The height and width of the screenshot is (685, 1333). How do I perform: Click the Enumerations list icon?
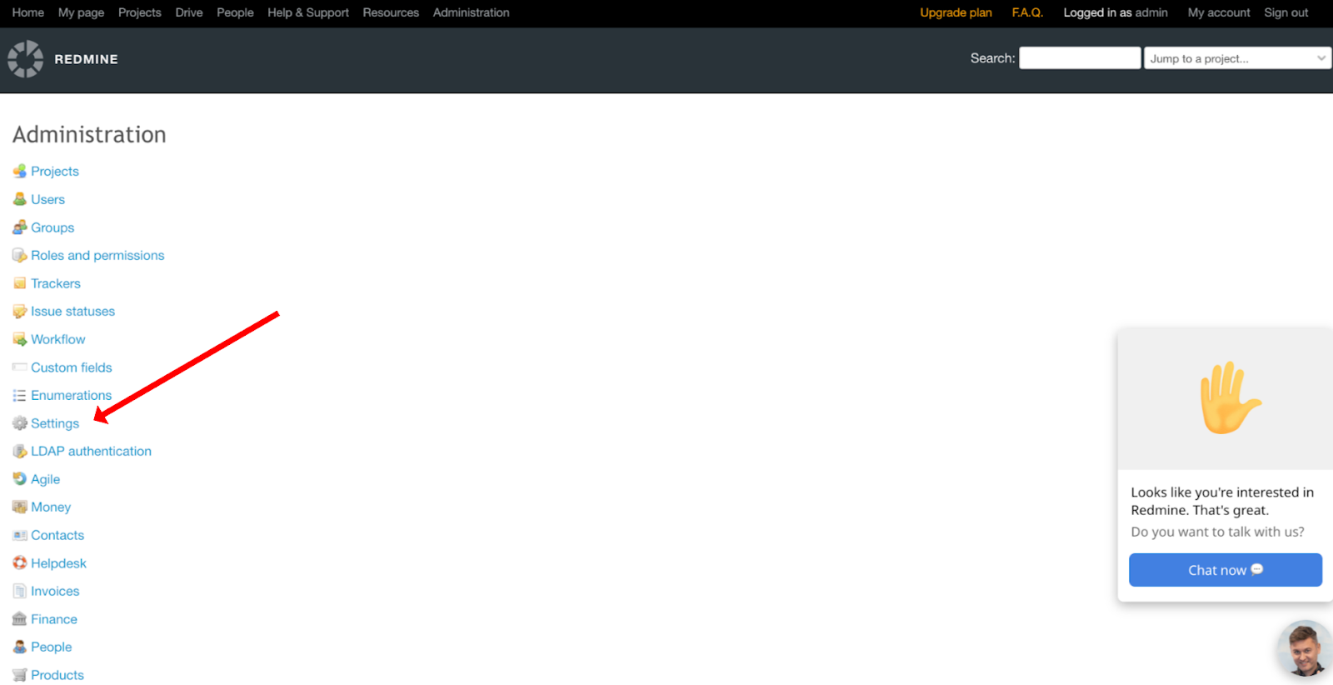(x=20, y=395)
